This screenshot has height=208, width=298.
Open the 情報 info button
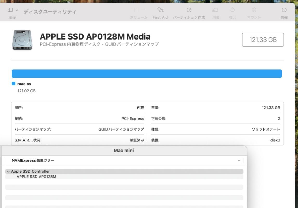click(x=284, y=10)
